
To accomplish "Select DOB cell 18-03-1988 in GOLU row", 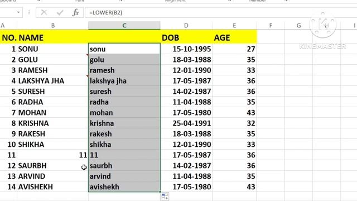I will [x=186, y=60].
